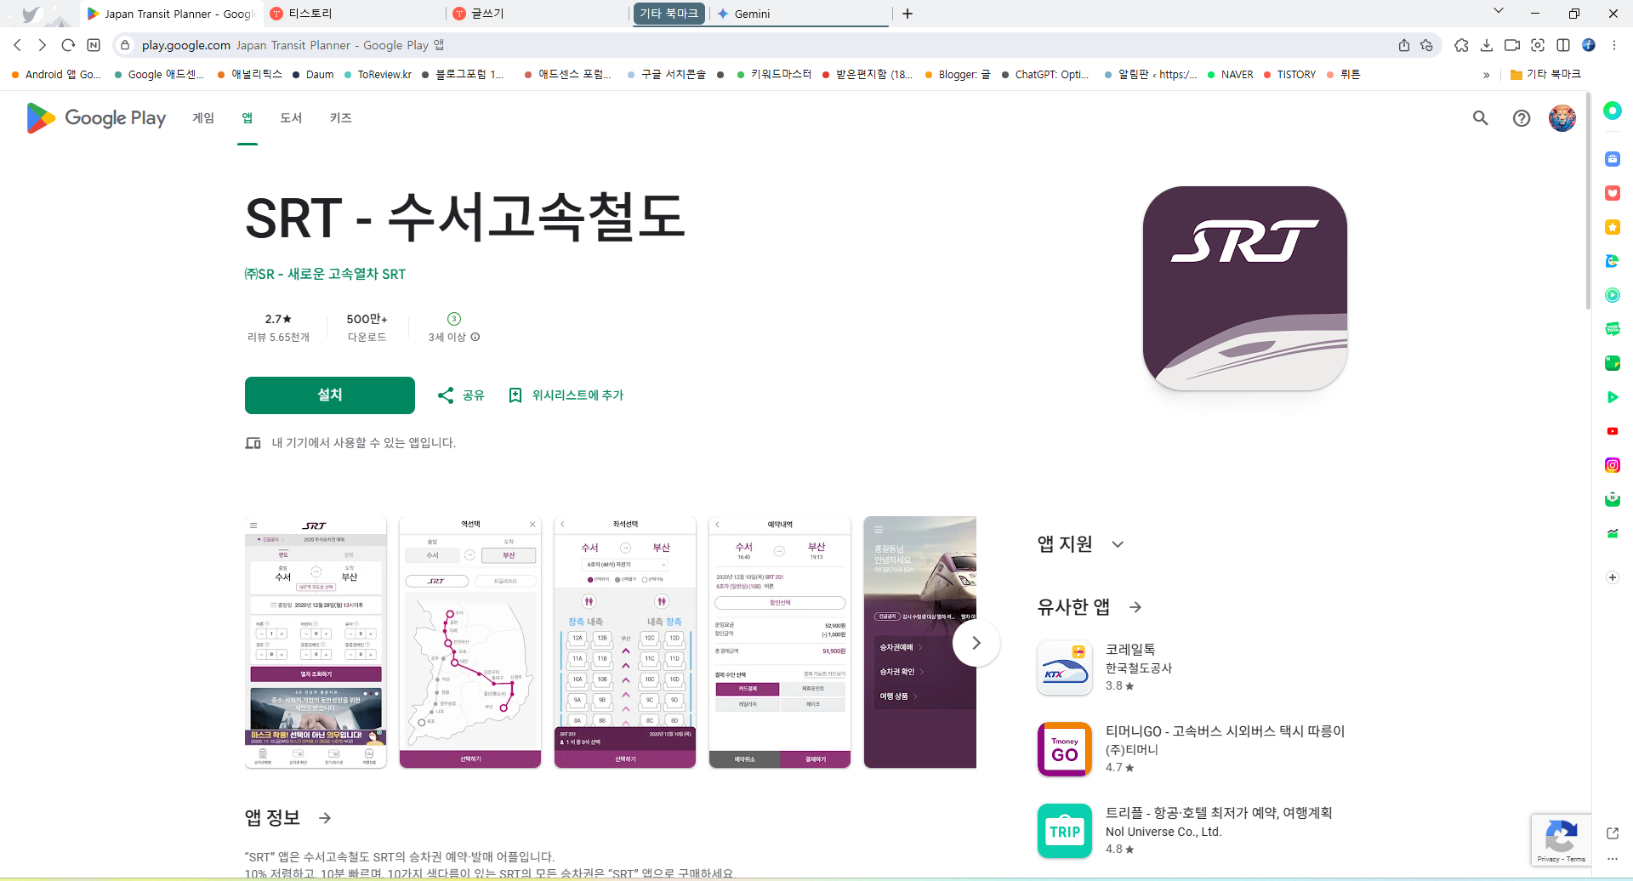Switch to the 글쓰기 browser tab

(x=538, y=14)
